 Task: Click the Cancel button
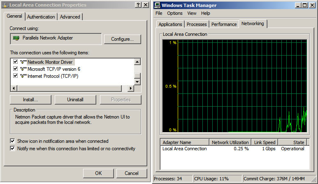click(x=132, y=173)
